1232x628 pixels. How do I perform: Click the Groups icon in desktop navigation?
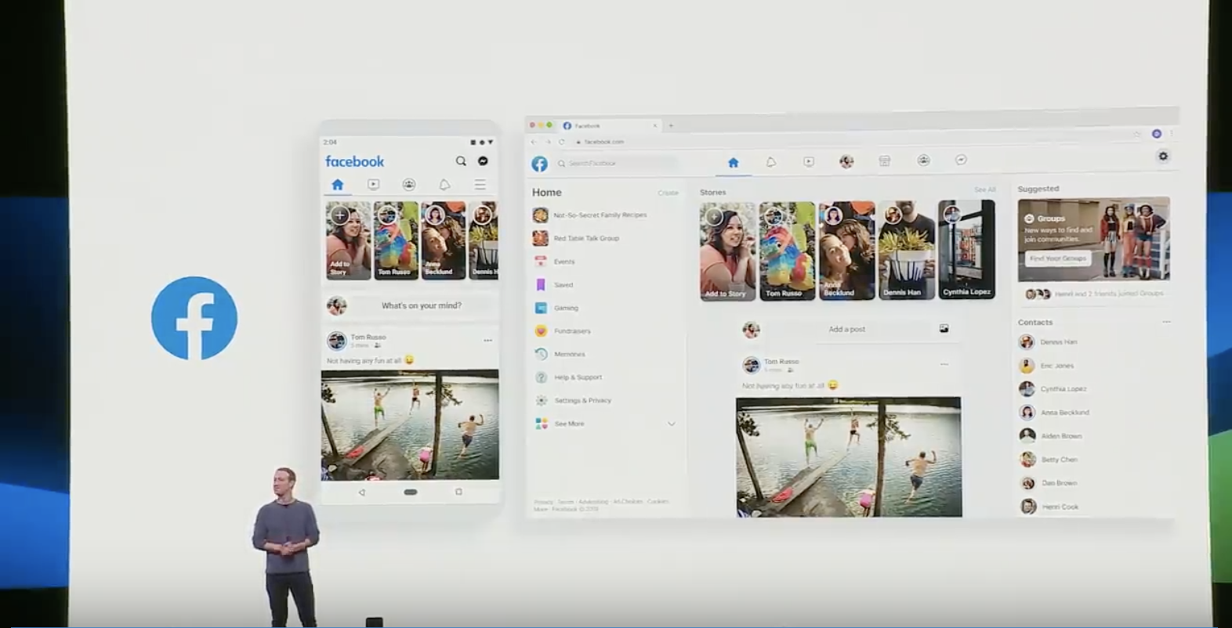tap(923, 161)
